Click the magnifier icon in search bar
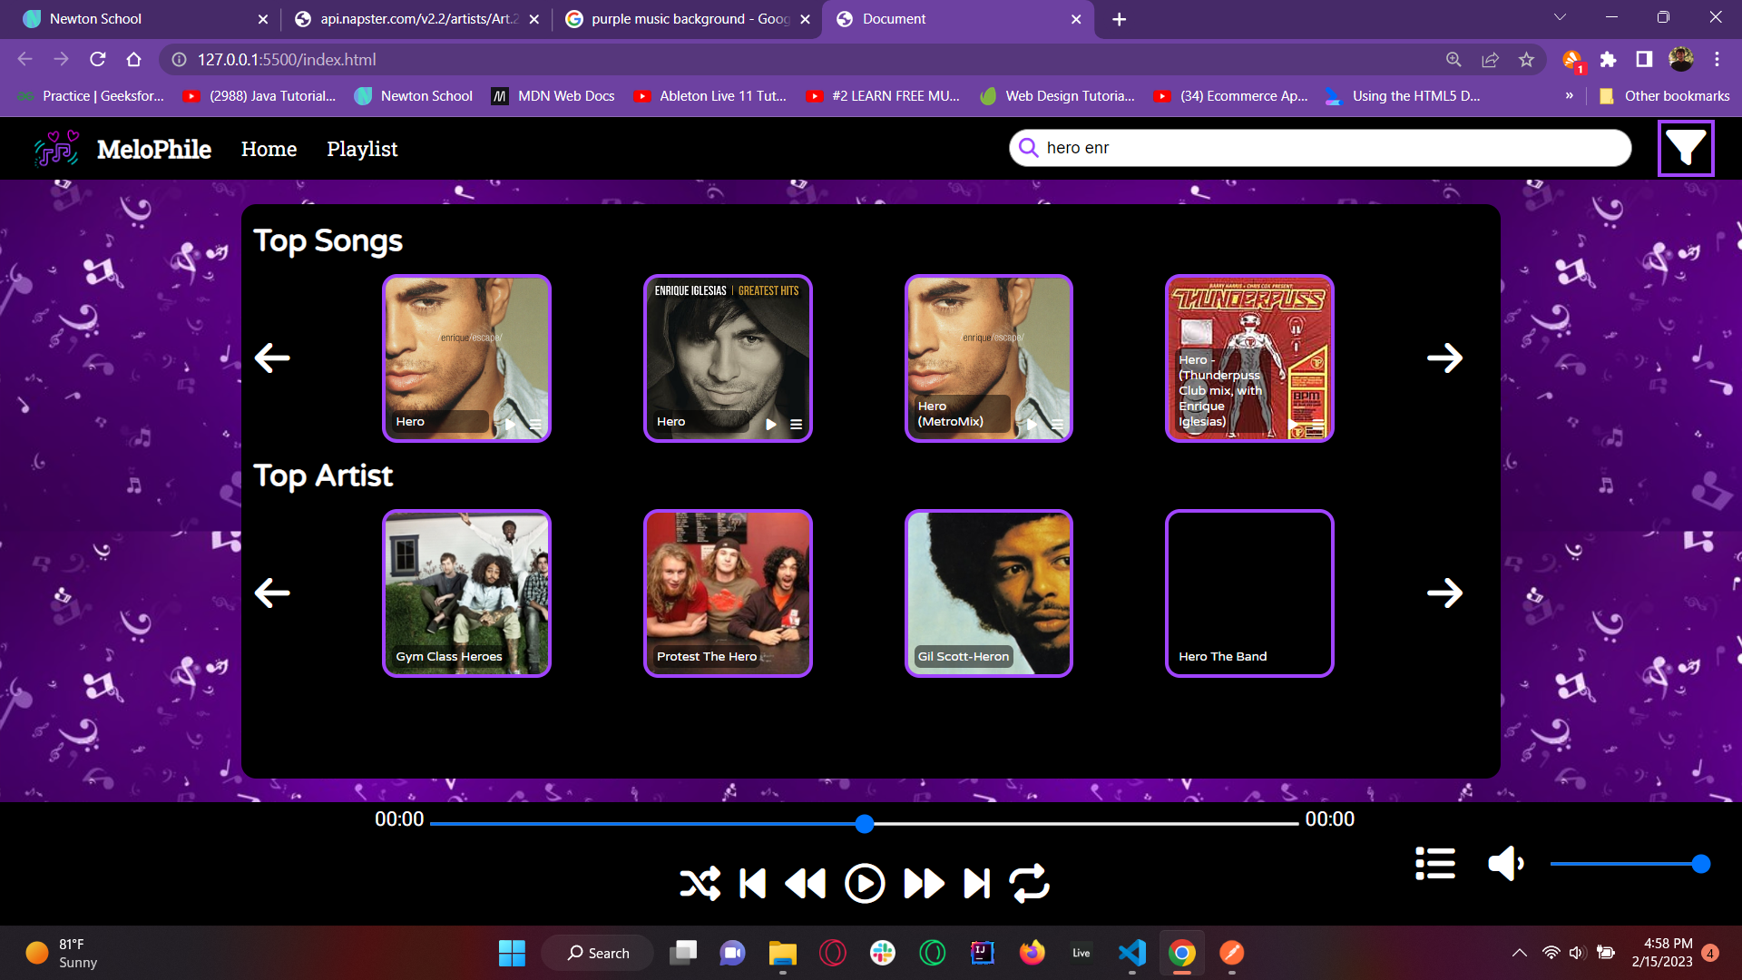Viewport: 1742px width, 980px height. pyautogui.click(x=1028, y=148)
